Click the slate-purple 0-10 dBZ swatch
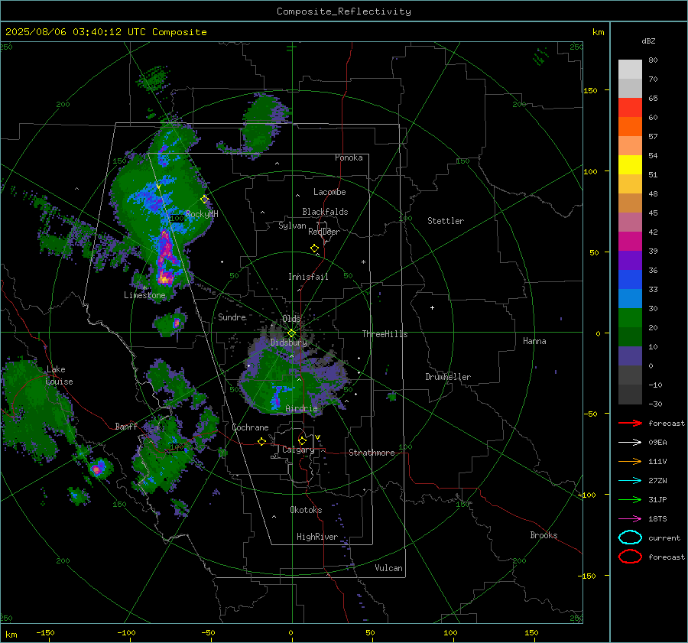Viewport: 688px width, 643px height. coord(630,356)
